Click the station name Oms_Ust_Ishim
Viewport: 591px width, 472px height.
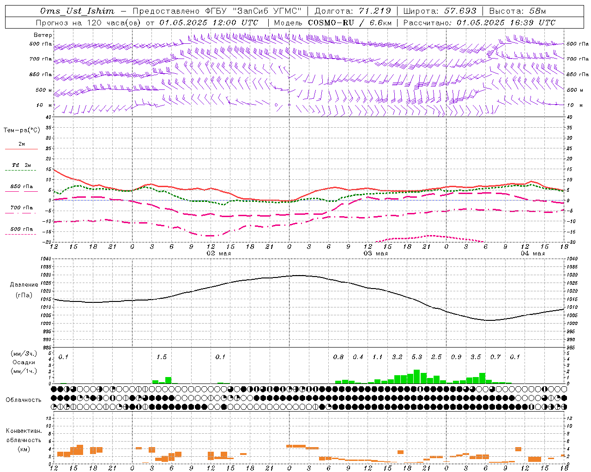point(77,11)
